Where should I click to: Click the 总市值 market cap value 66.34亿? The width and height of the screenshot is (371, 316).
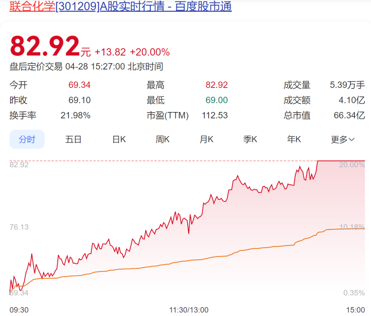point(349,115)
